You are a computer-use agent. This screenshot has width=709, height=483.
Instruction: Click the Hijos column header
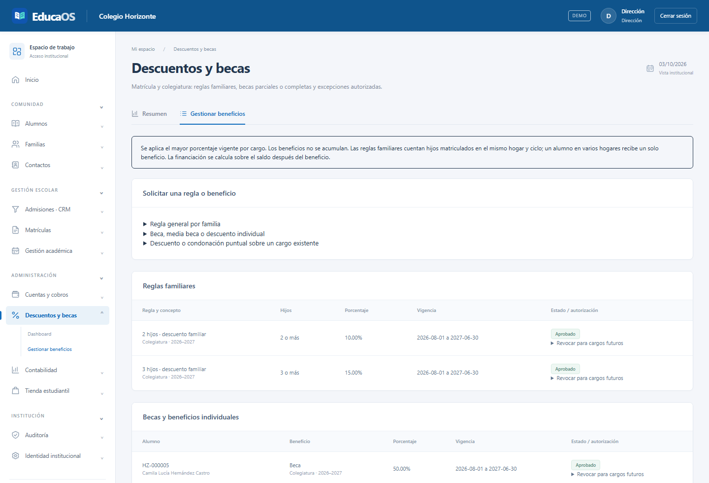(286, 310)
